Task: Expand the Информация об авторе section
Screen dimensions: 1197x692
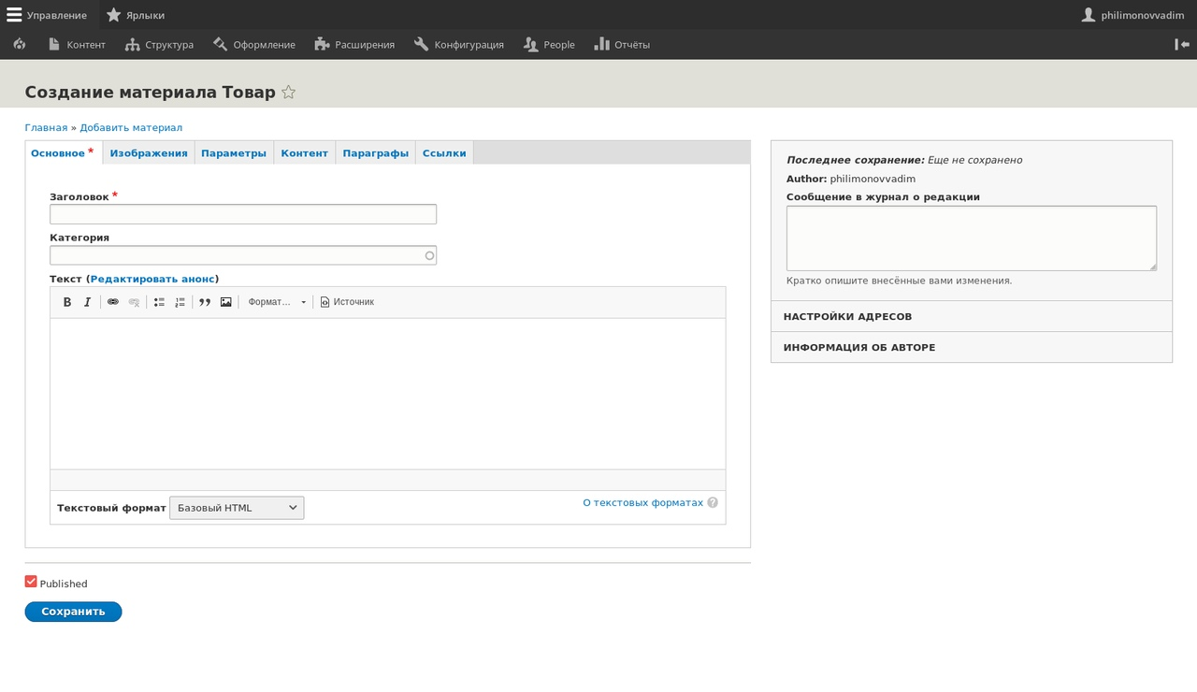Action: point(858,347)
